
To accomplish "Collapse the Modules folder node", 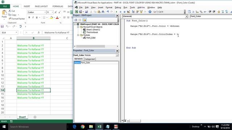I will (78, 35).
